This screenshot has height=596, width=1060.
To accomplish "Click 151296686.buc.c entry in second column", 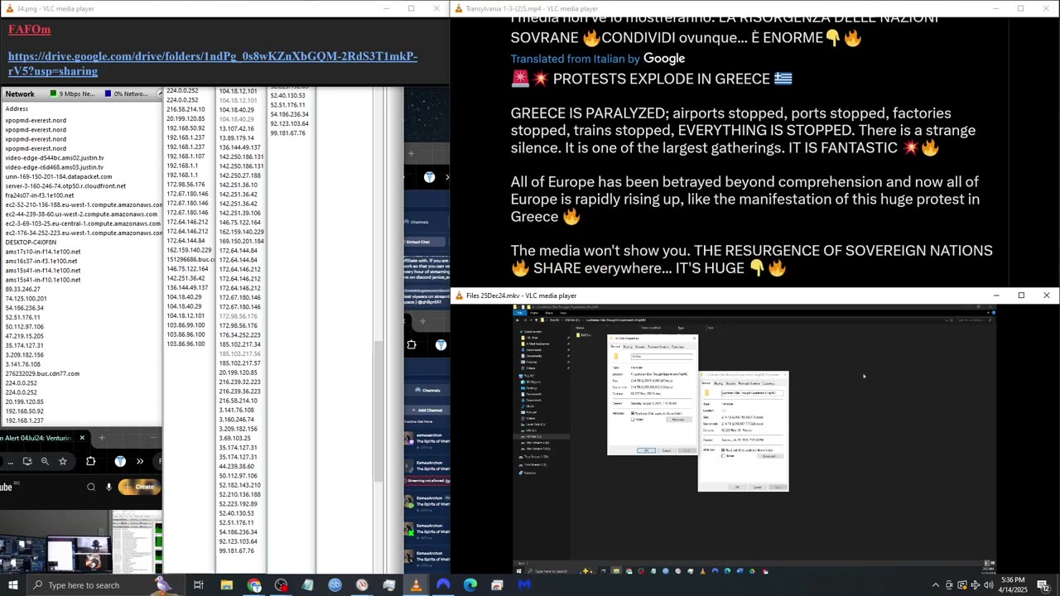I will tap(190, 259).
